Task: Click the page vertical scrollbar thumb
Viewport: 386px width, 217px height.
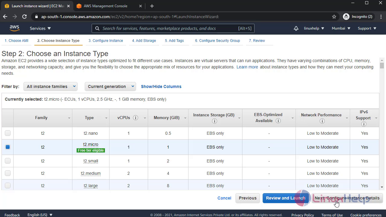Action: tap(382, 65)
